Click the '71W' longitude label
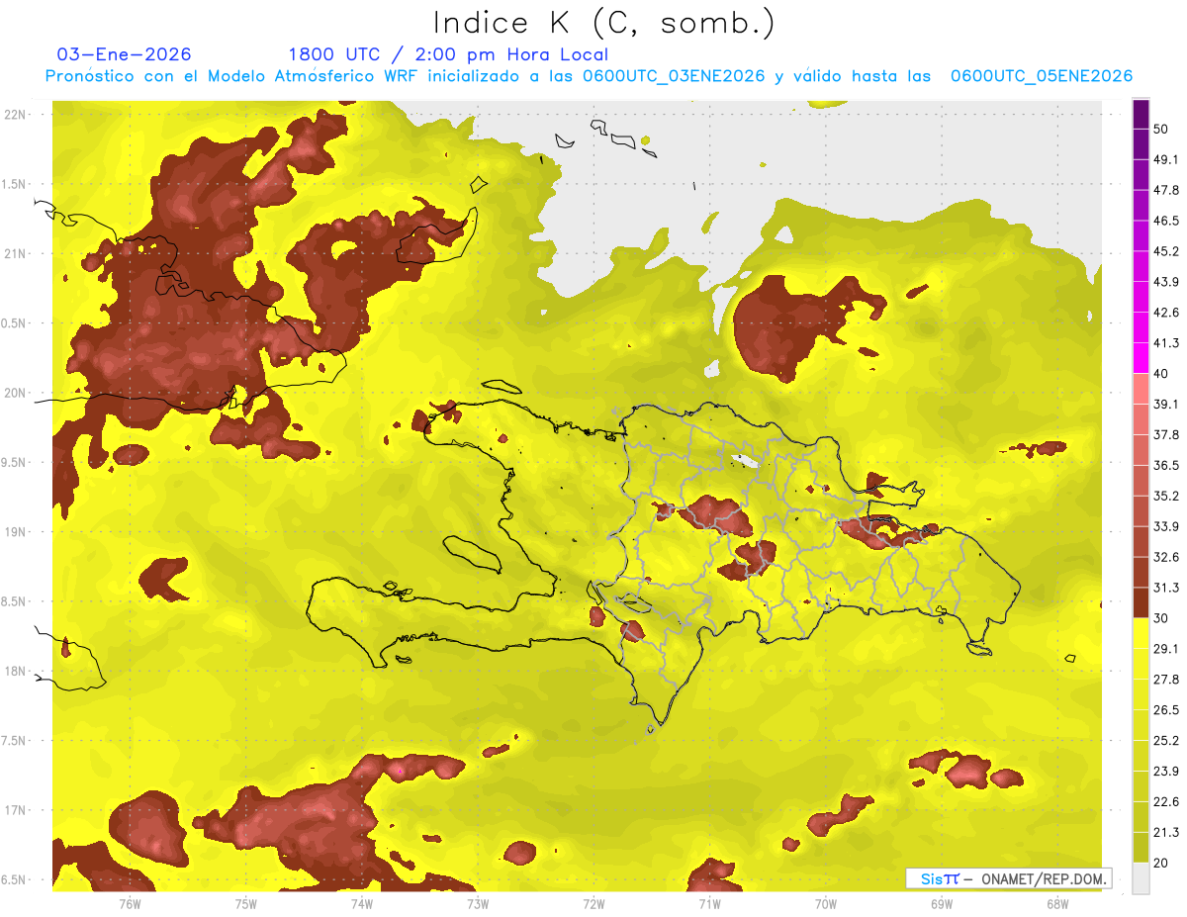Image resolution: width=1187 pixels, height=917 pixels. coord(709,904)
